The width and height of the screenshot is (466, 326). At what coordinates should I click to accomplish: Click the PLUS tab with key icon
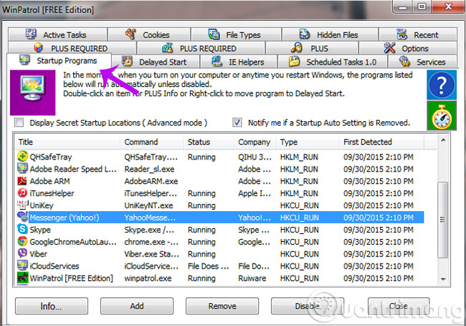311,48
